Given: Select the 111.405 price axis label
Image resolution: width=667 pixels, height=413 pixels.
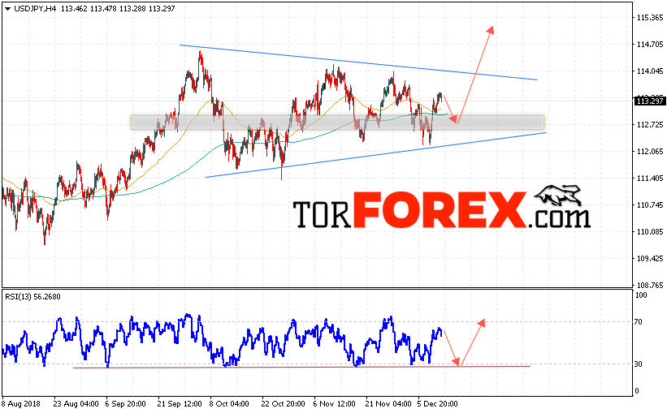Looking at the screenshot, I should click(x=650, y=178).
